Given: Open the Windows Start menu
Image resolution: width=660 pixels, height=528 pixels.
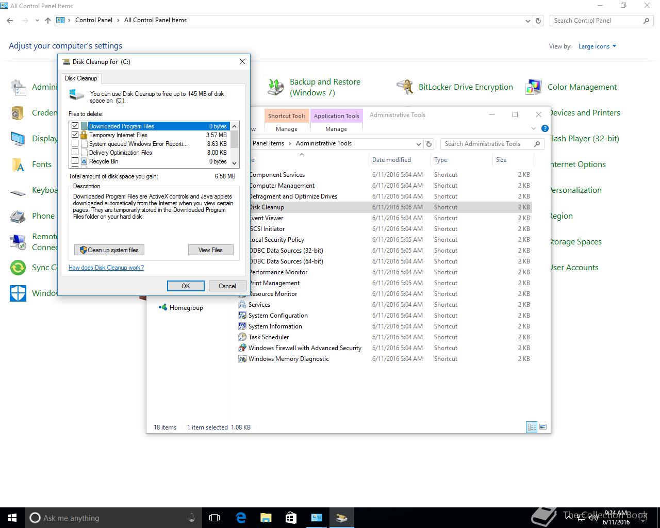Looking at the screenshot, I should (12, 518).
